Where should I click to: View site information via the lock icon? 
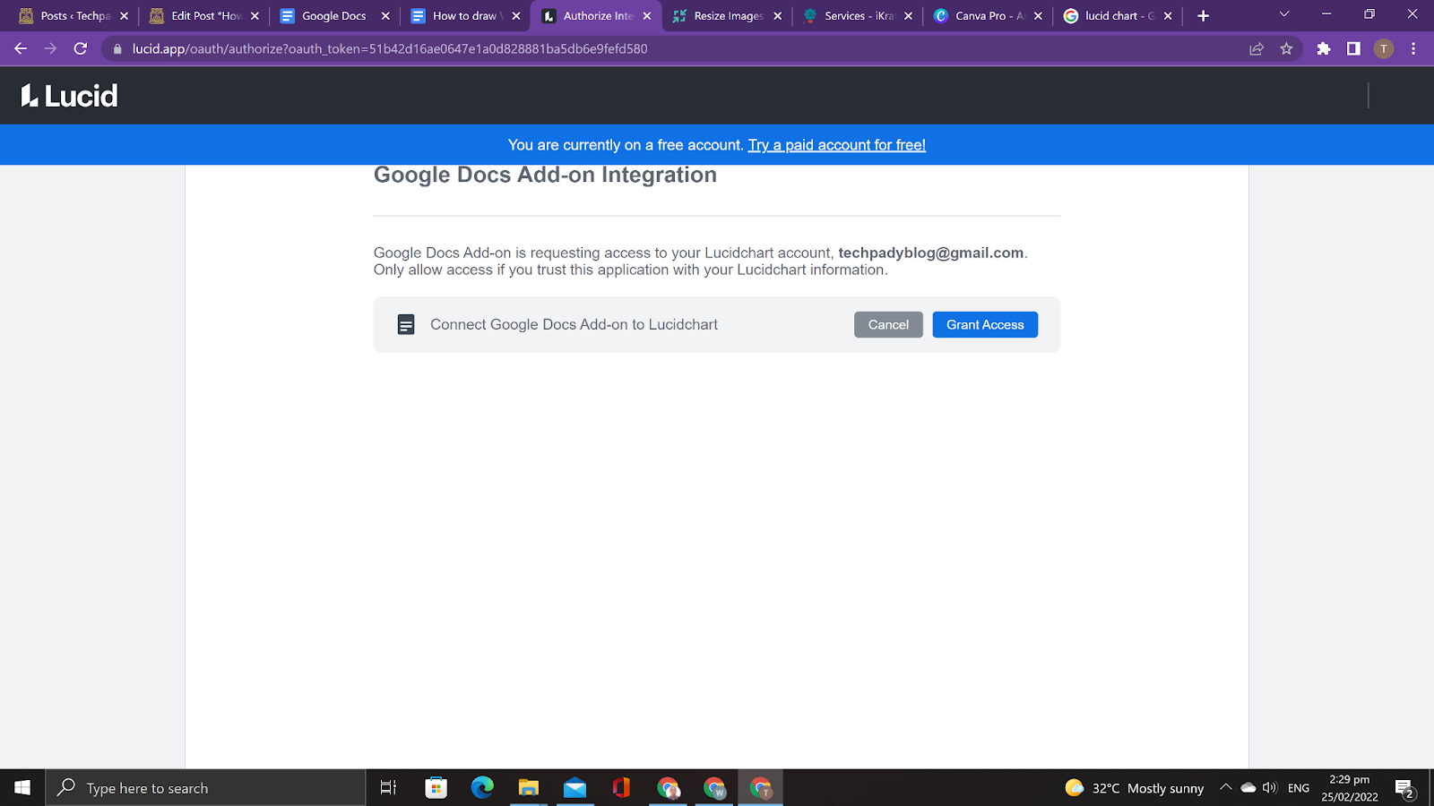pos(117,49)
